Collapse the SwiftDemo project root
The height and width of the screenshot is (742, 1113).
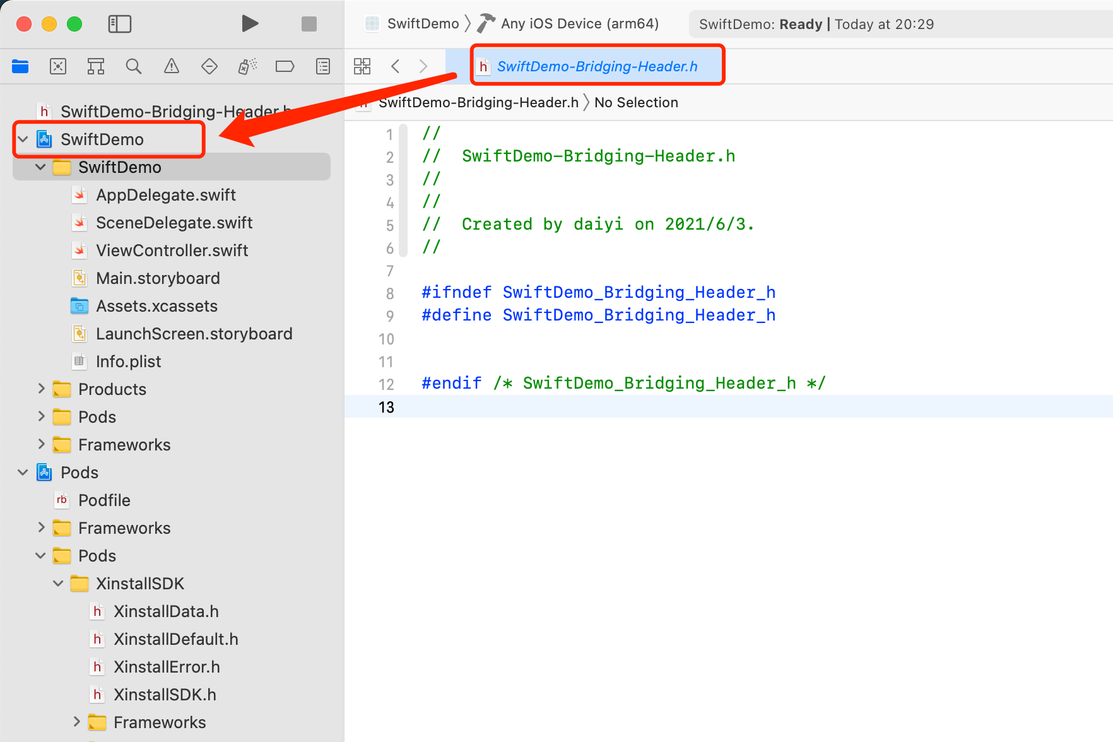[x=23, y=139]
